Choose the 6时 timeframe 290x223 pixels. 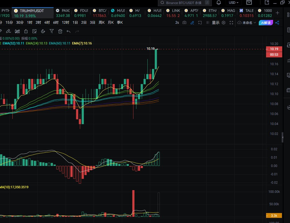click(x=56, y=23)
